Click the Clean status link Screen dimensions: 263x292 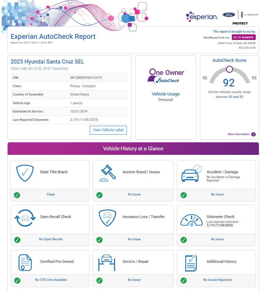click(51, 194)
